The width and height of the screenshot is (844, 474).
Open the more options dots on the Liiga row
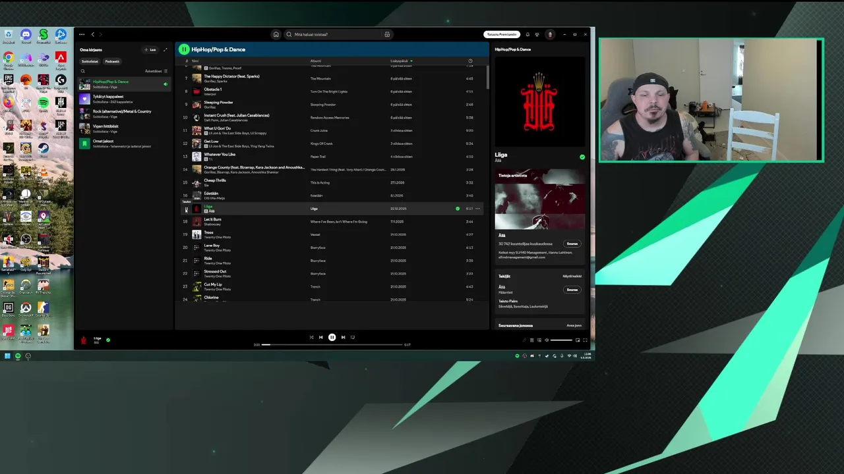click(x=478, y=209)
